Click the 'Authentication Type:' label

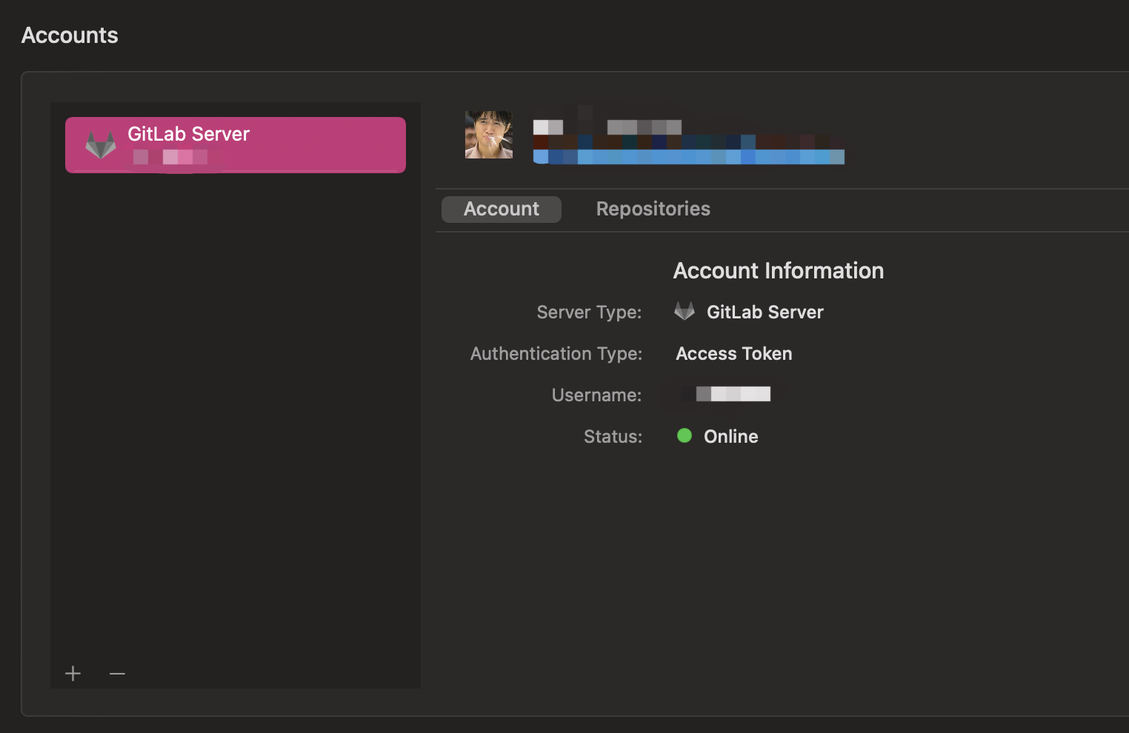tap(556, 354)
